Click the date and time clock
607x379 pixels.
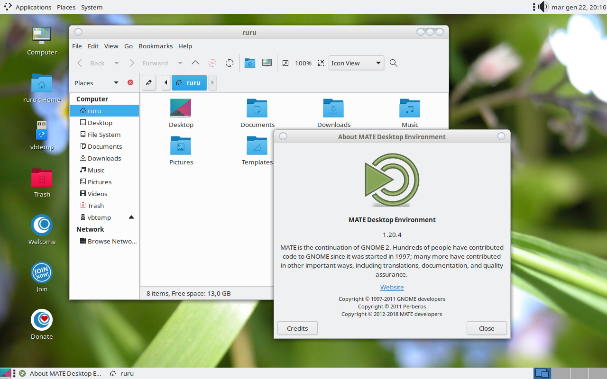point(578,7)
